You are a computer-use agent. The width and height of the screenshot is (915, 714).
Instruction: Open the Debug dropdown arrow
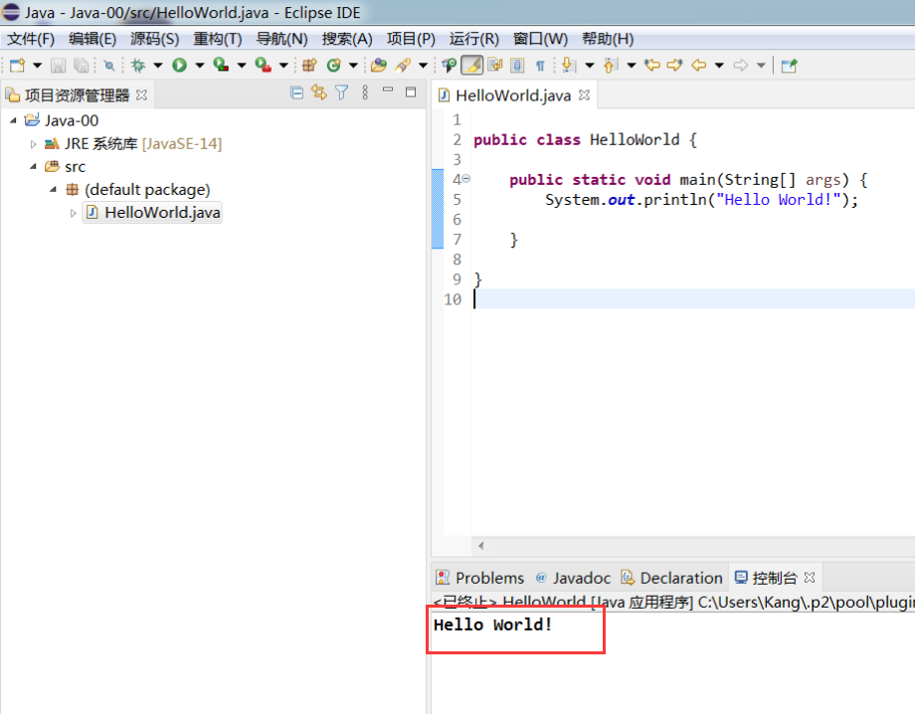pyautogui.click(x=157, y=66)
